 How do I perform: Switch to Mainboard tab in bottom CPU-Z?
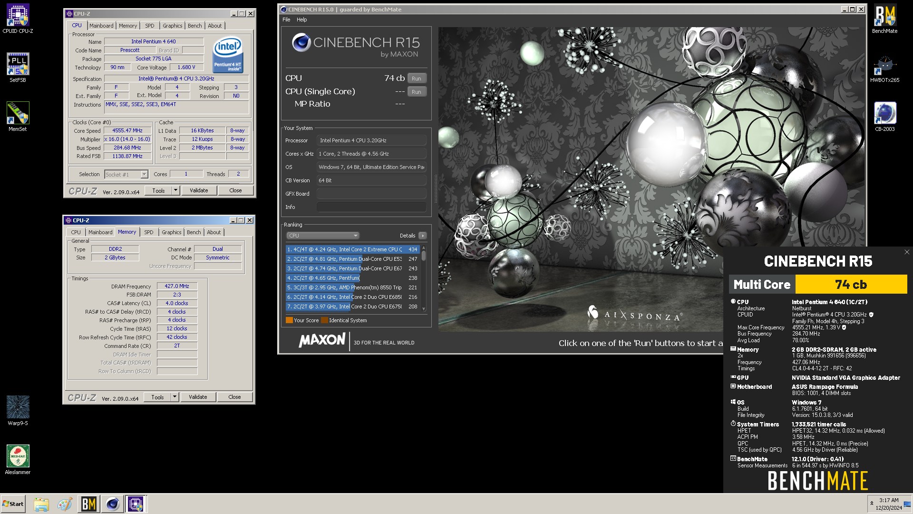(100, 232)
